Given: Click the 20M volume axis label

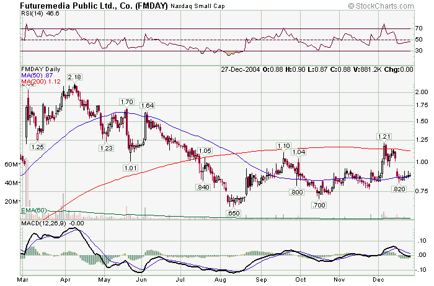Looking at the screenshot, I should click(x=11, y=201).
